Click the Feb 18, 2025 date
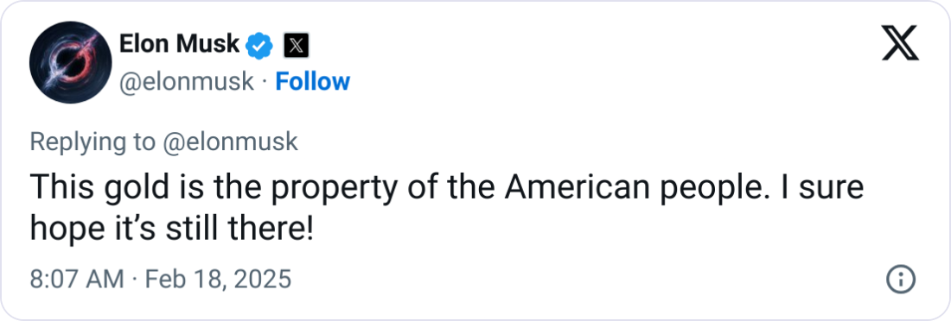This screenshot has height=321, width=951. (x=219, y=280)
